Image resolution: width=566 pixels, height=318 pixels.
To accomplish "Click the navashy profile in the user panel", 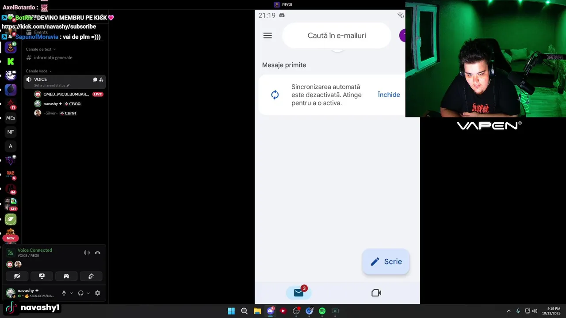I will coord(31,293).
